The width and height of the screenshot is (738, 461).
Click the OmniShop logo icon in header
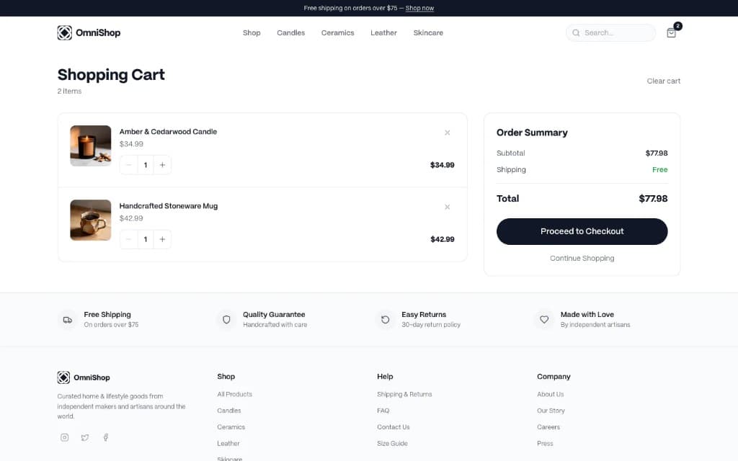point(64,32)
